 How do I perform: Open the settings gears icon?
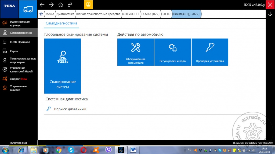70,5
